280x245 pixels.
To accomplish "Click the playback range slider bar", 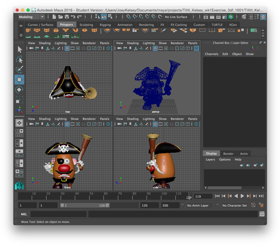I will pyautogui.click(x=85, y=205).
